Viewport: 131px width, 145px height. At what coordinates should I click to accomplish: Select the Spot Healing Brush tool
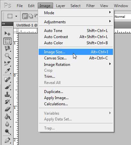point(7,80)
